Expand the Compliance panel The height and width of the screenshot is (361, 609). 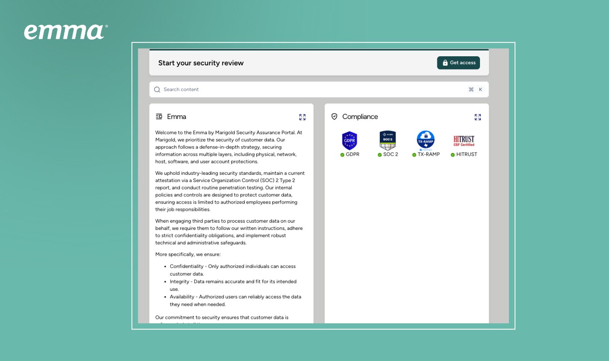tap(478, 117)
